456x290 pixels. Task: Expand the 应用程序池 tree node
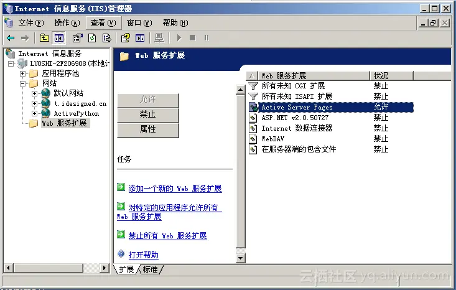[22, 73]
